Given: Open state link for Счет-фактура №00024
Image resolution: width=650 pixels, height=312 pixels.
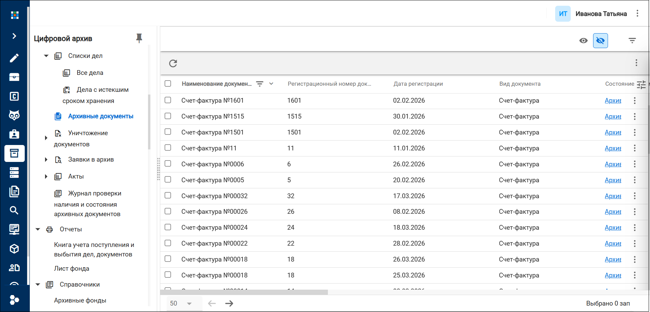Looking at the screenshot, I should pos(613,228).
